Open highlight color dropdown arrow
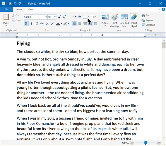Viewport: 166px width, 146px height. point(69,24)
